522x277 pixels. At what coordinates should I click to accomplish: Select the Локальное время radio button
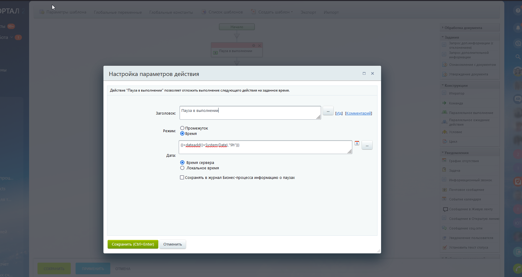point(182,168)
